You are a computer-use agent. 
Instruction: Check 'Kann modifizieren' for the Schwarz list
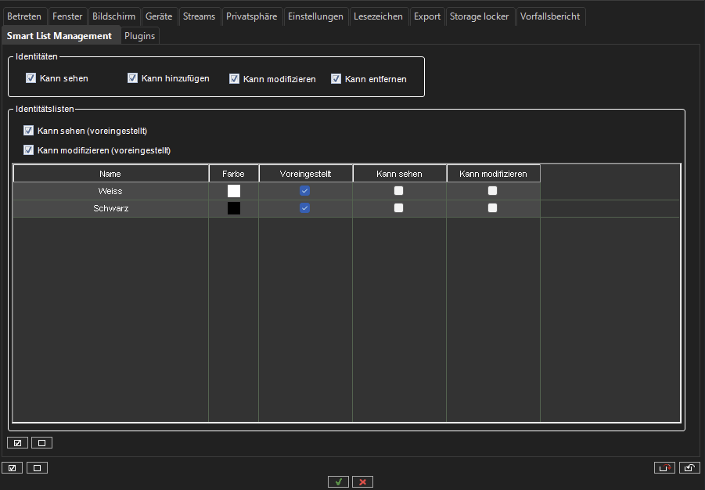[492, 208]
